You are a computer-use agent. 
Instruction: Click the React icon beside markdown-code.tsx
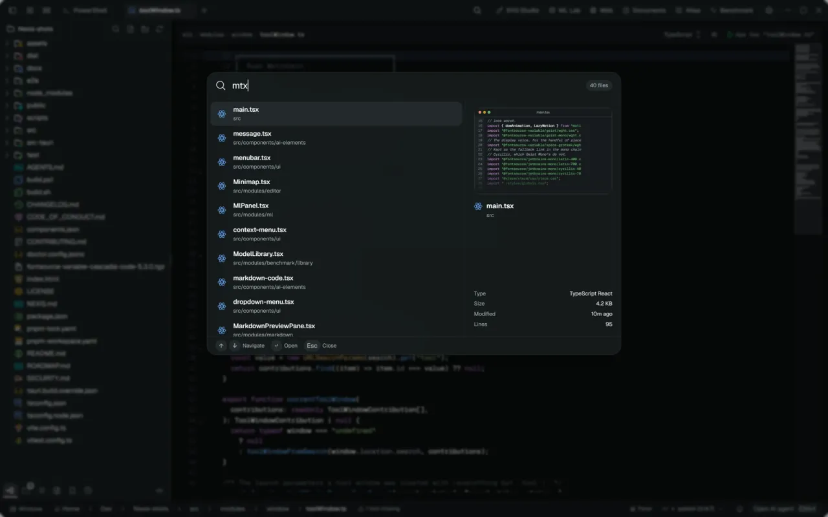coord(222,282)
